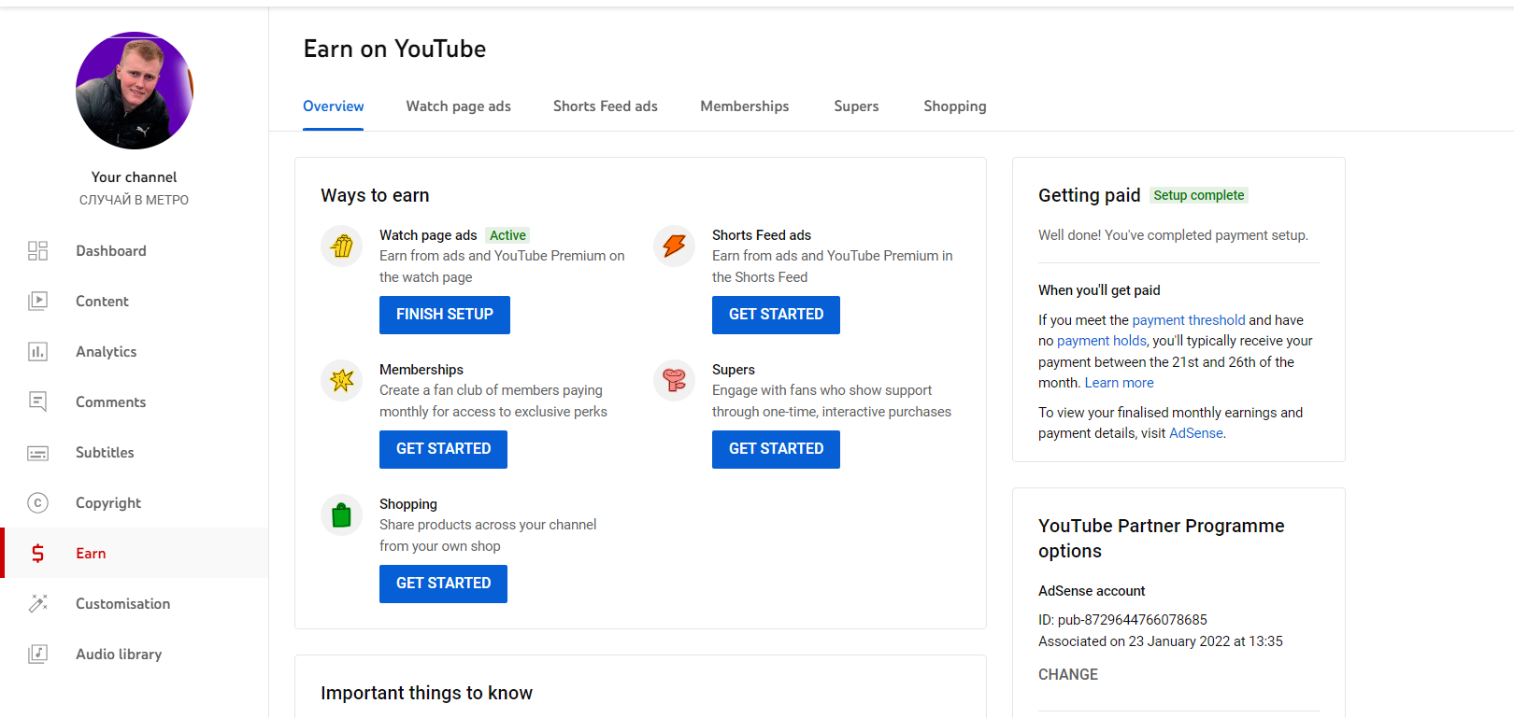Open the Shorts Feed ads tab
This screenshot has width=1514, height=718.
(606, 106)
